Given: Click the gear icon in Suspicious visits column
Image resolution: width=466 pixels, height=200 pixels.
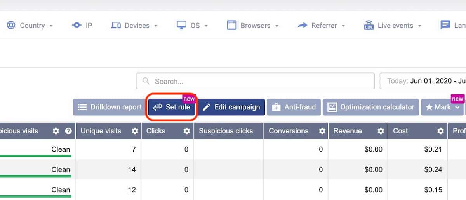Looking at the screenshot, I should point(56,131).
